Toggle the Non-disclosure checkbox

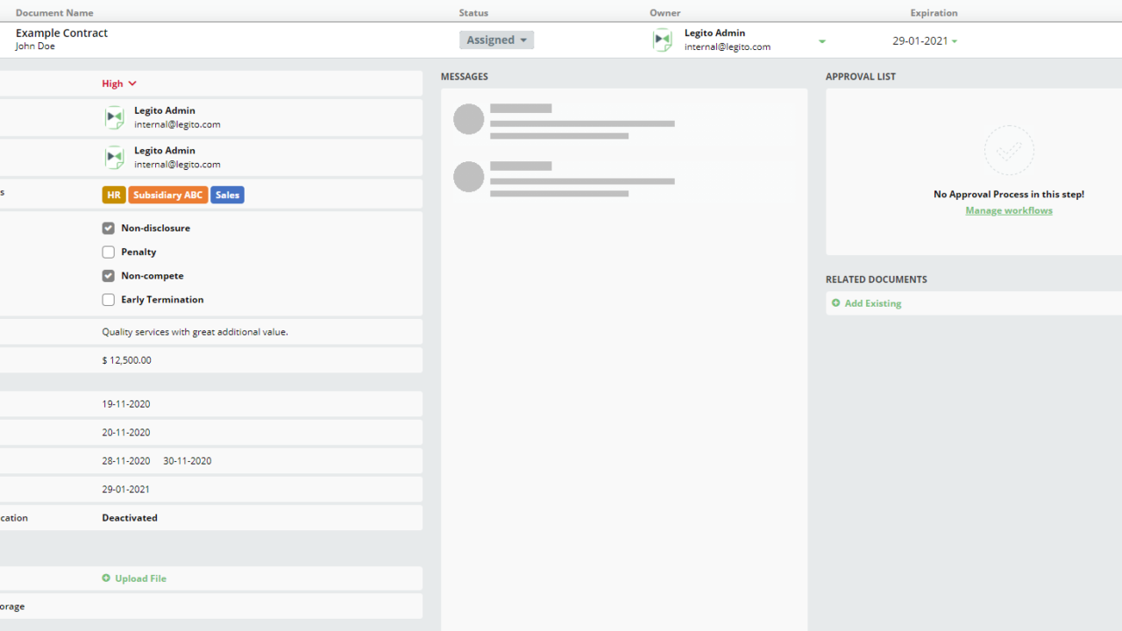(109, 228)
